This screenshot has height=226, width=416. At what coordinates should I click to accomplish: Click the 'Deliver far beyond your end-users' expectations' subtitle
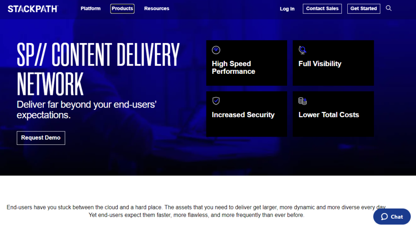click(87, 110)
